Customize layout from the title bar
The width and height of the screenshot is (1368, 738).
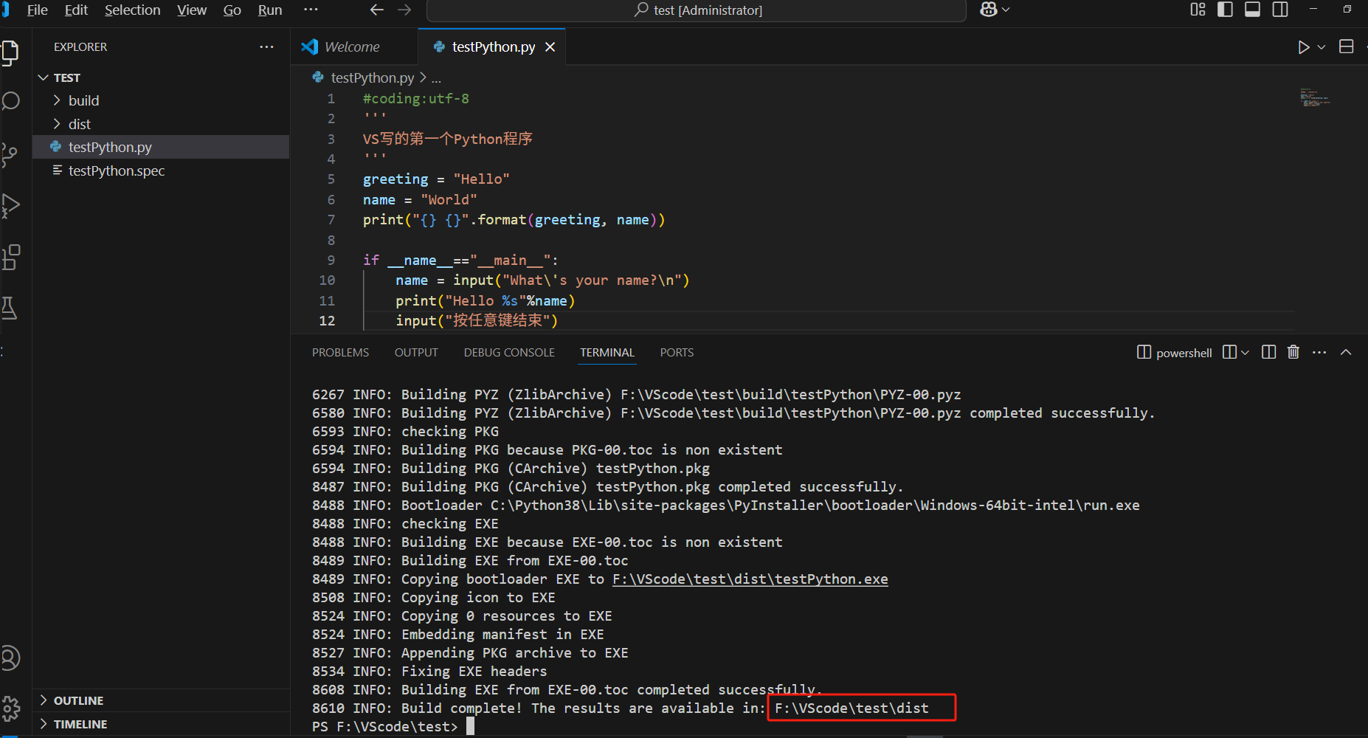tap(1198, 10)
